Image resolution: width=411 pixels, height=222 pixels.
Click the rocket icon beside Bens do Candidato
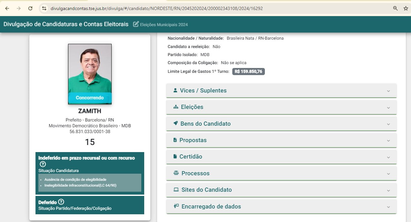[x=175, y=123]
